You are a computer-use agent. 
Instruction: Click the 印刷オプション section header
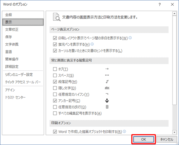pyautogui.click(x=109, y=123)
